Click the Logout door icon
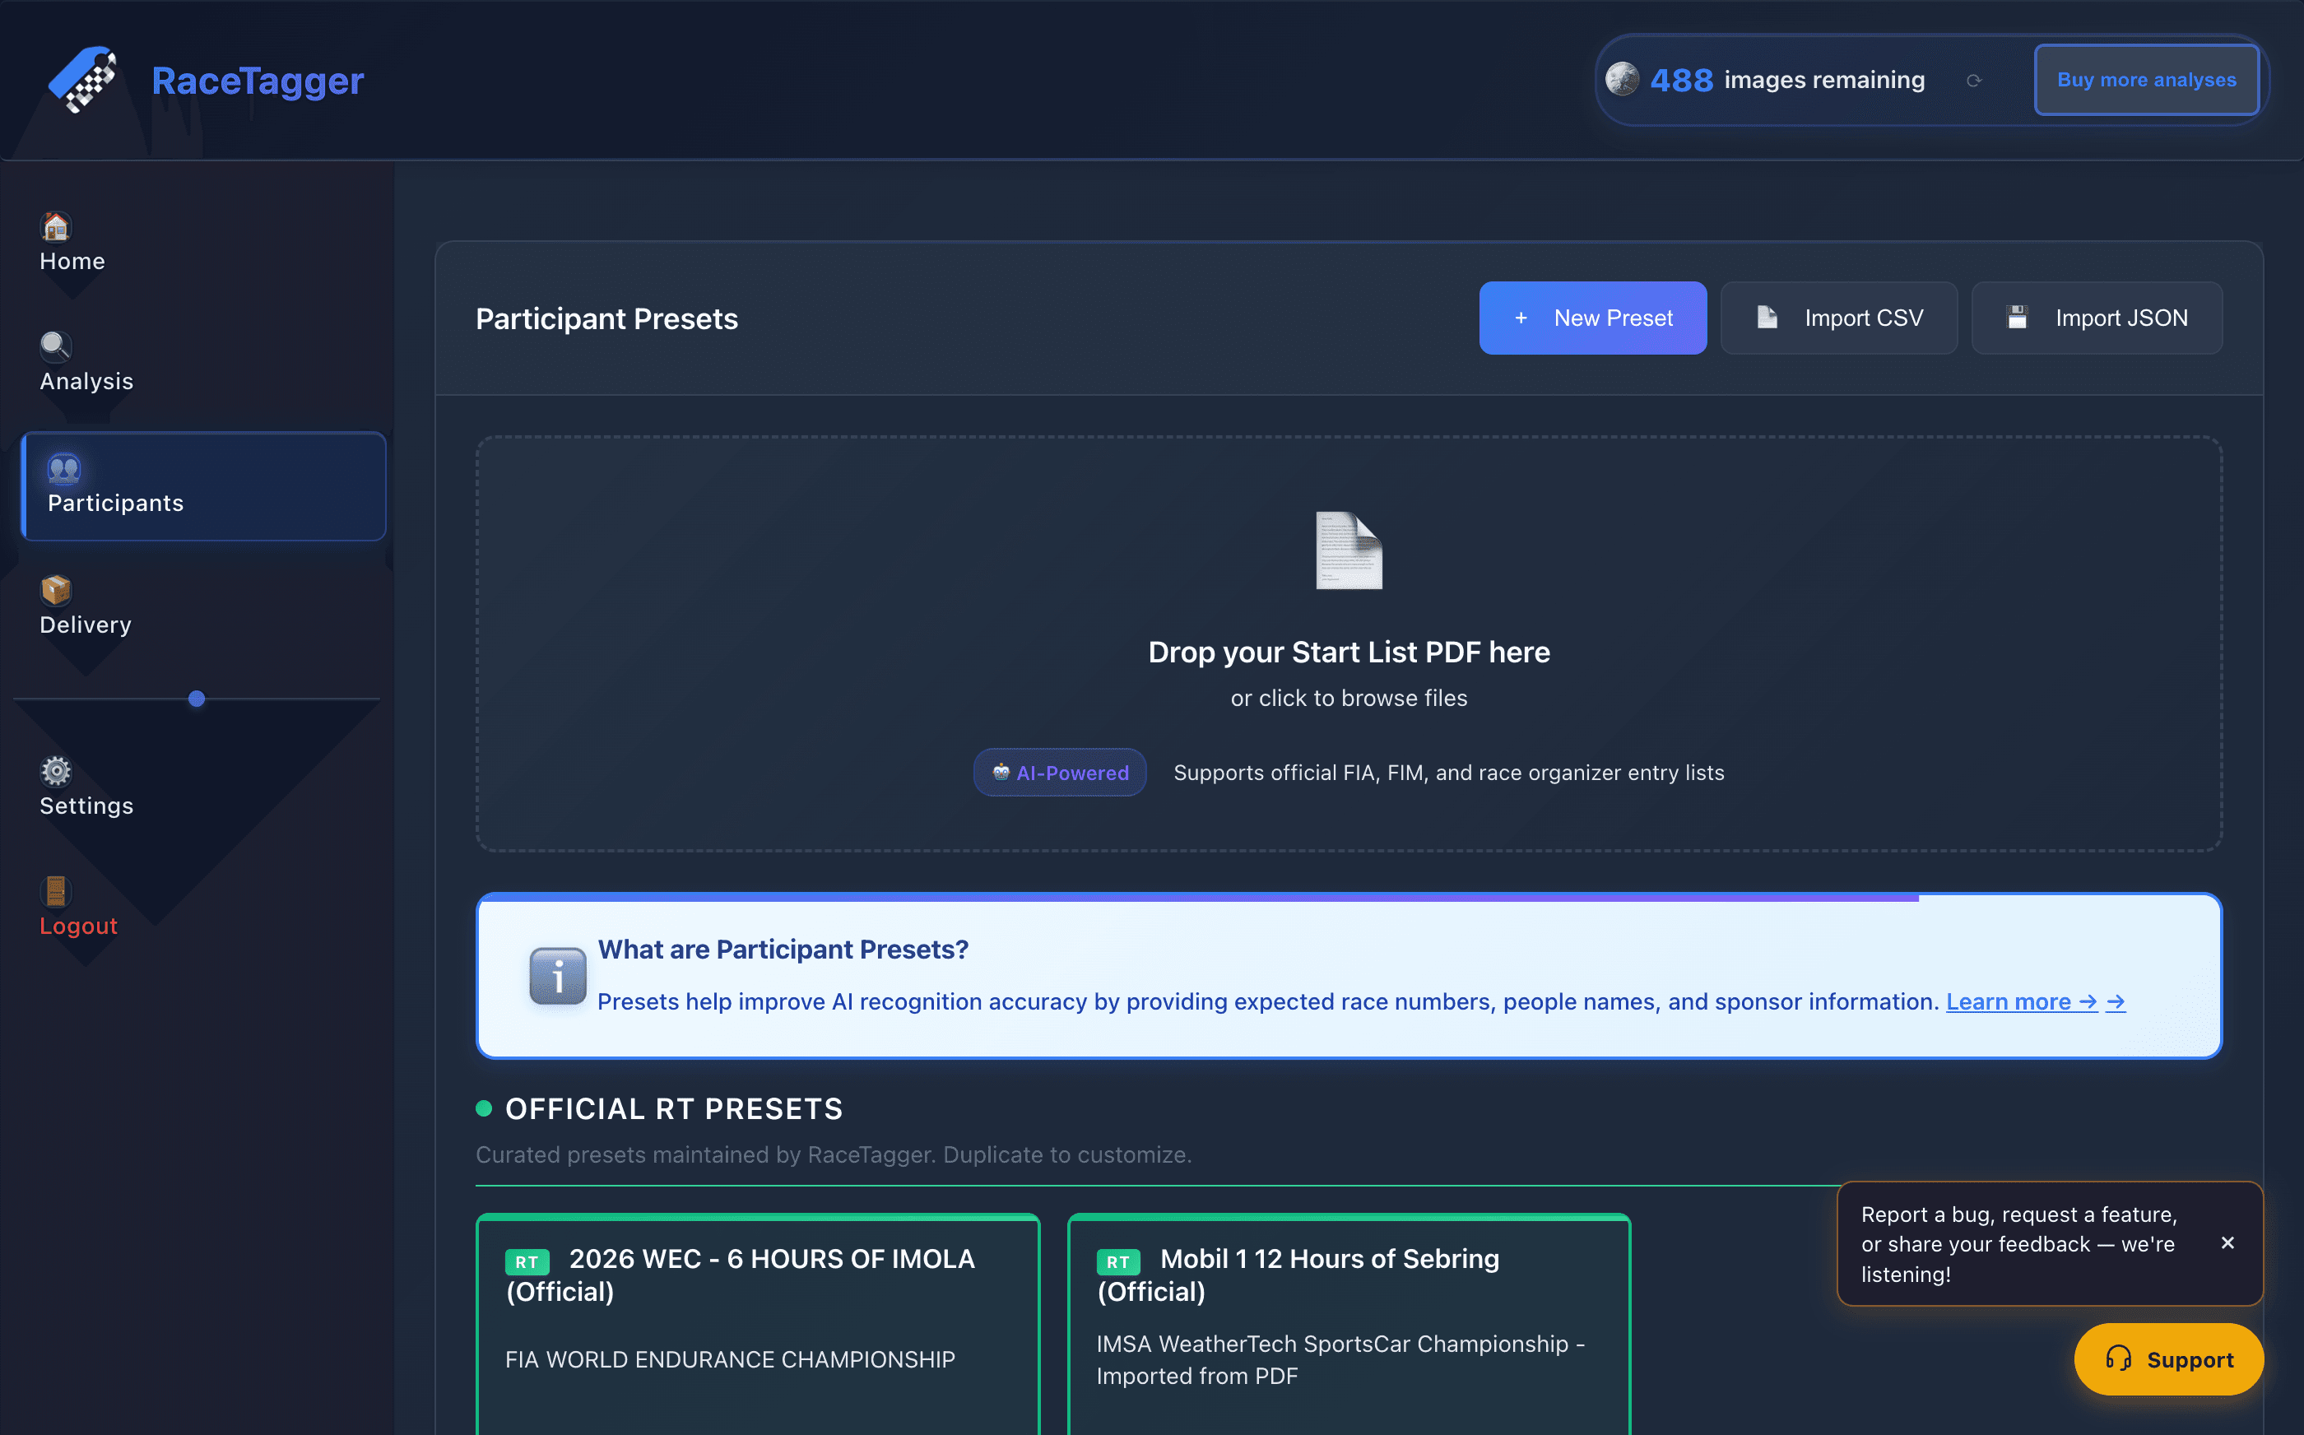 coord(56,891)
